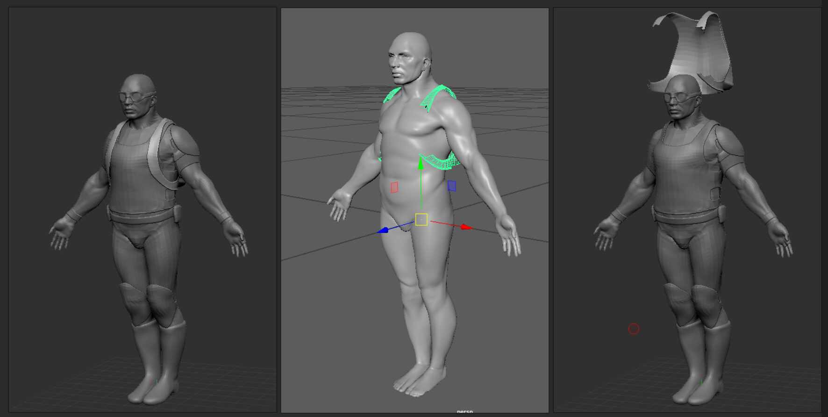828x417 pixels.
Task: Click the blue plane handle of the manipulator
Action: pyautogui.click(x=451, y=186)
